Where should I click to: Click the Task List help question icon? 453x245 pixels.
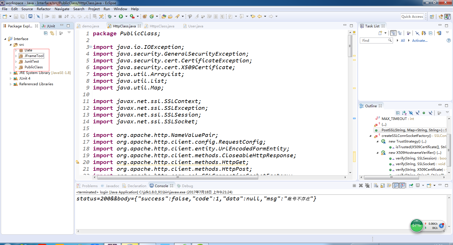pos(448,40)
